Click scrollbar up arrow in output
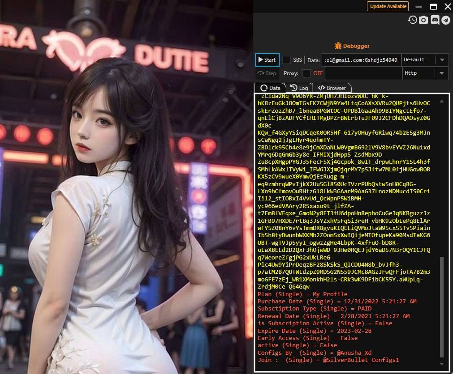 pyautogui.click(x=442, y=101)
